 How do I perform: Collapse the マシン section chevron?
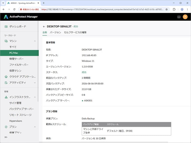[35, 41]
